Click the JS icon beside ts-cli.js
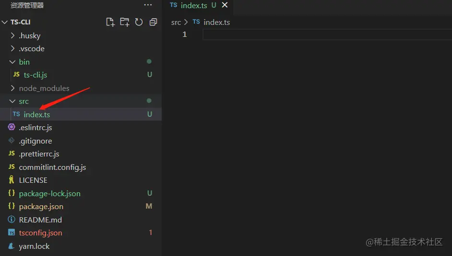 [x=16, y=75]
